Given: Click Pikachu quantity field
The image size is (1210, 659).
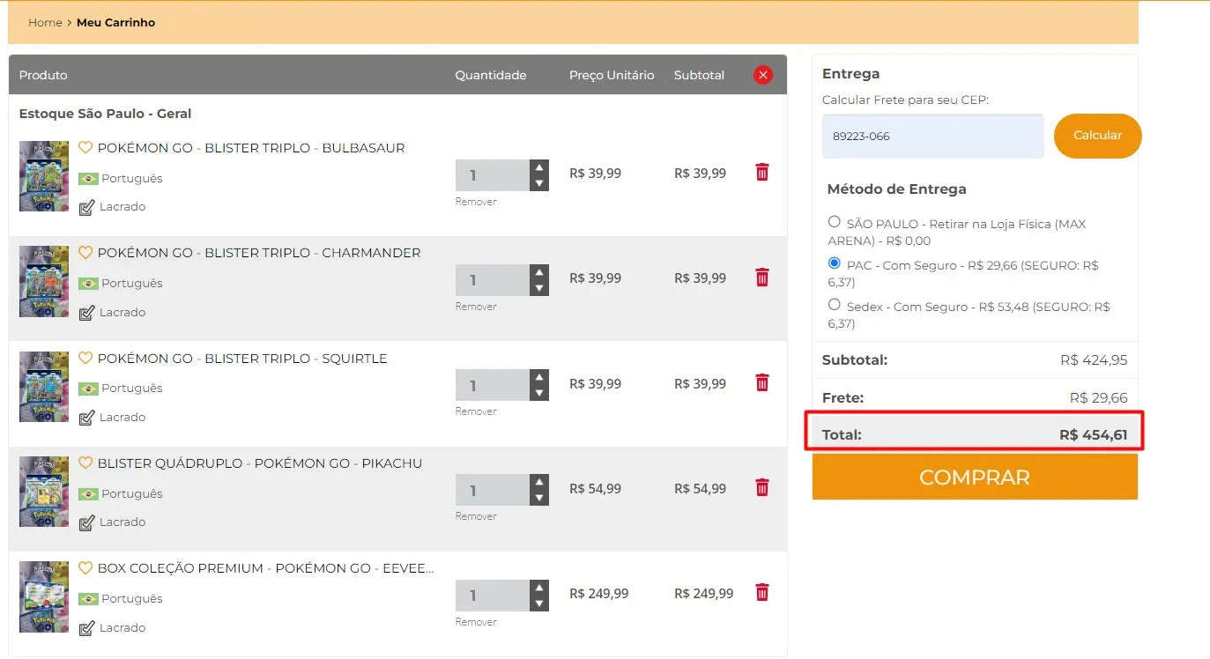Looking at the screenshot, I should [x=493, y=490].
